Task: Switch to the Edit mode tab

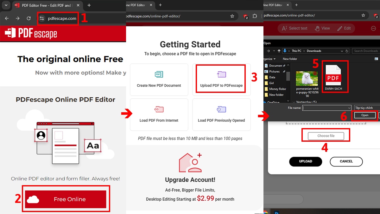Action: point(344,28)
